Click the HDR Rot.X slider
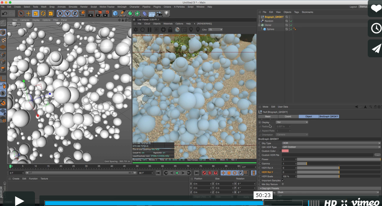The height and width of the screenshot is (206, 382). tap(339, 168)
